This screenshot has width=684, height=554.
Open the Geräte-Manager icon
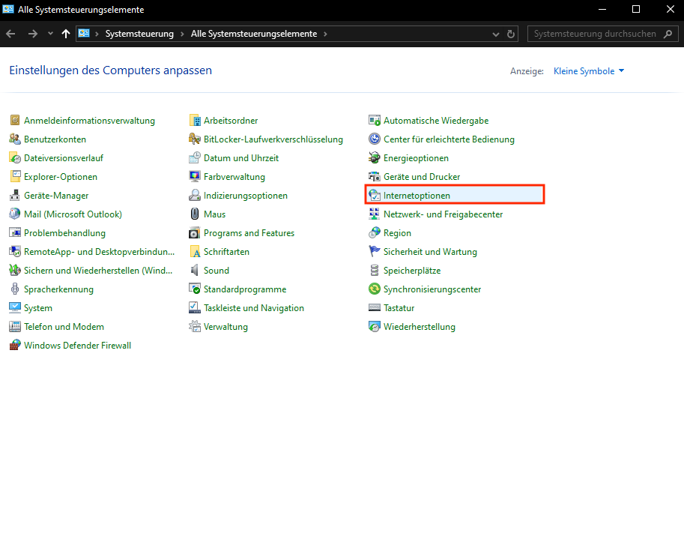tap(15, 196)
